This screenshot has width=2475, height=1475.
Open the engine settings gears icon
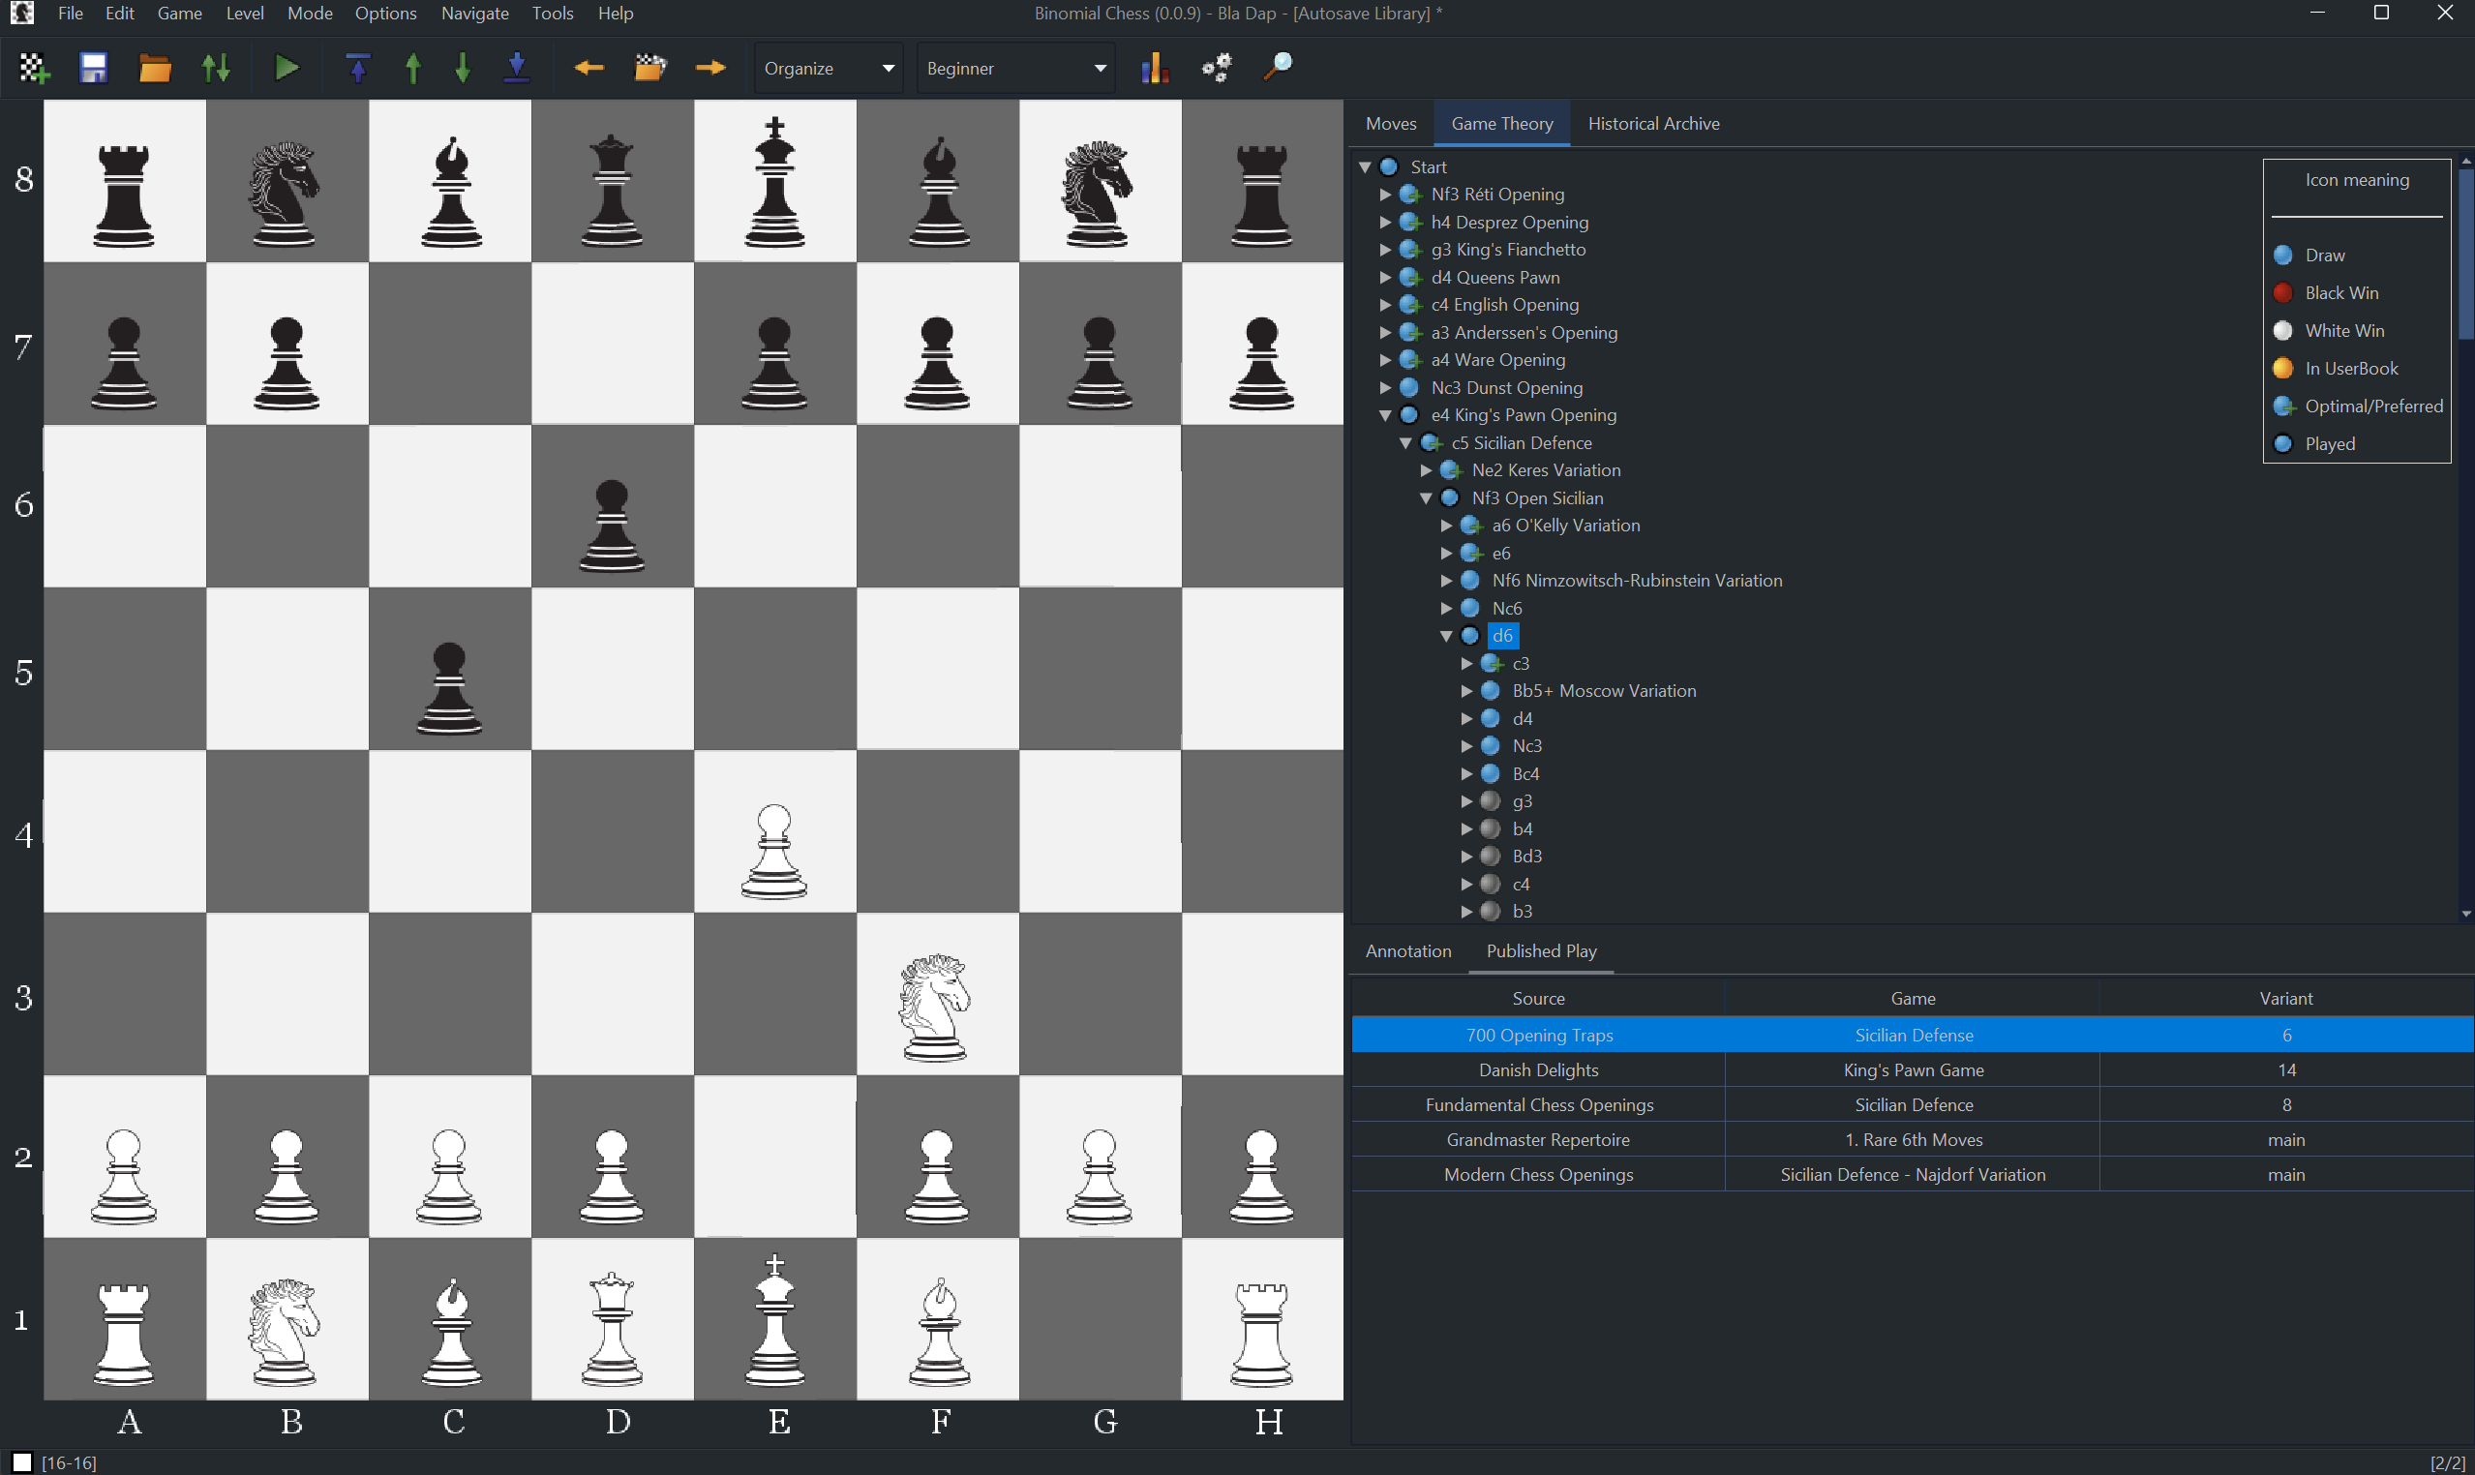[1216, 68]
